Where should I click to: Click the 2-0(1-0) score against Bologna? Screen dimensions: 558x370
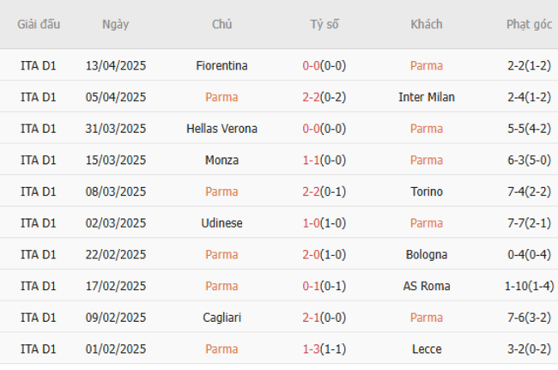pyautogui.click(x=324, y=255)
